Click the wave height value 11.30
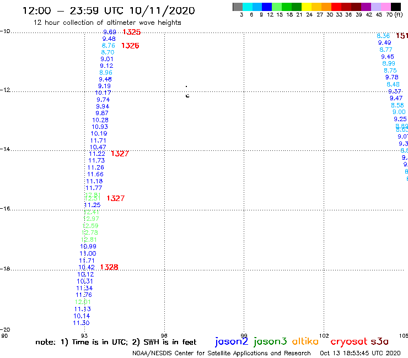The width and height of the screenshot is (408, 358). point(81,323)
